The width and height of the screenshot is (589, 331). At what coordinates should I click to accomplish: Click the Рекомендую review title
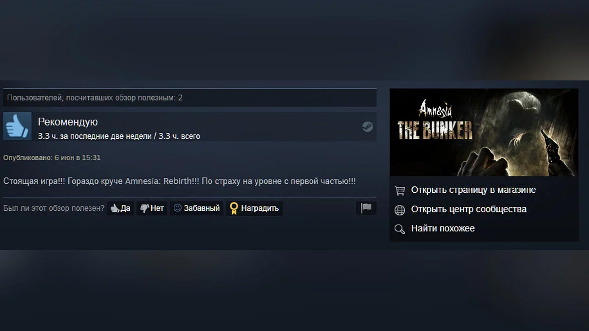point(68,122)
